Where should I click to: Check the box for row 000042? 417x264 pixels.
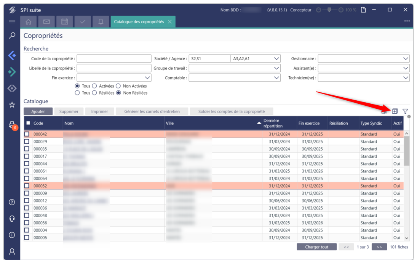[x=27, y=134]
